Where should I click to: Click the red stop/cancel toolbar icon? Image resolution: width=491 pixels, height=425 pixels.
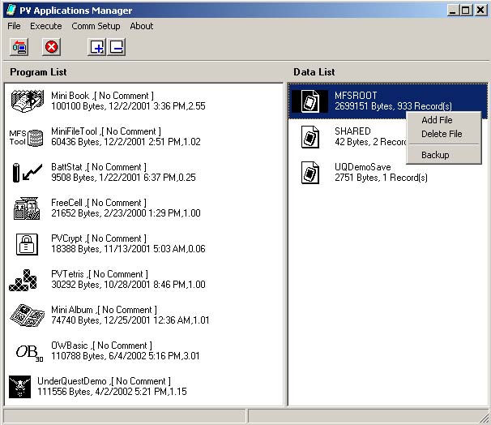(x=51, y=47)
